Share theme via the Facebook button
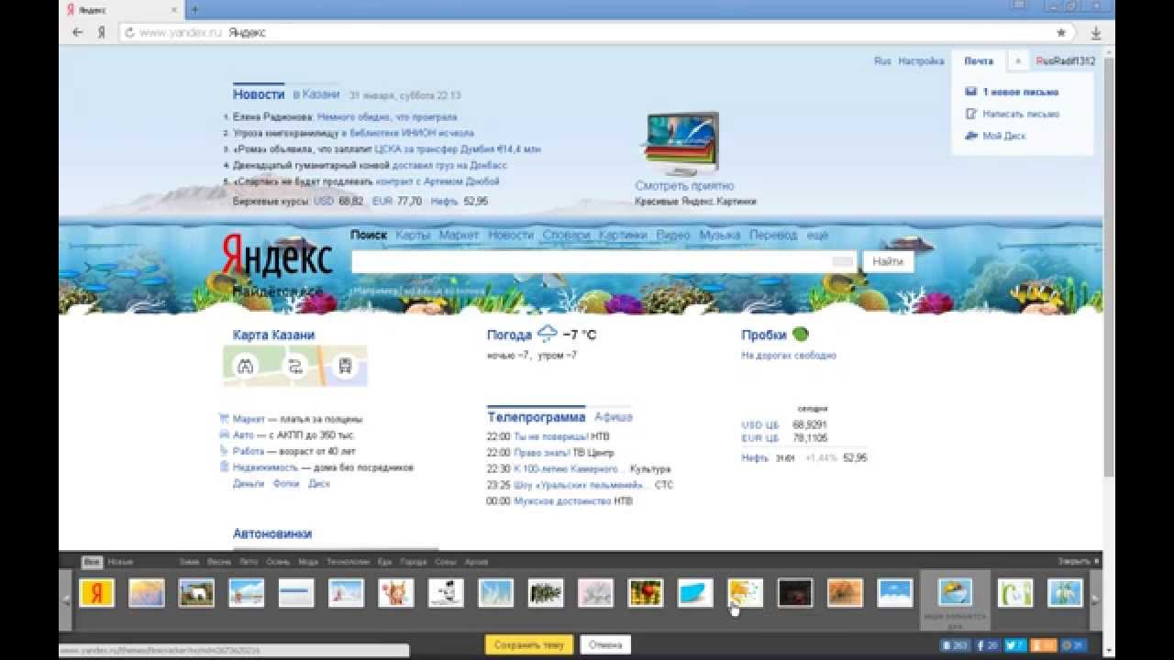1174x660 pixels. coord(988,645)
